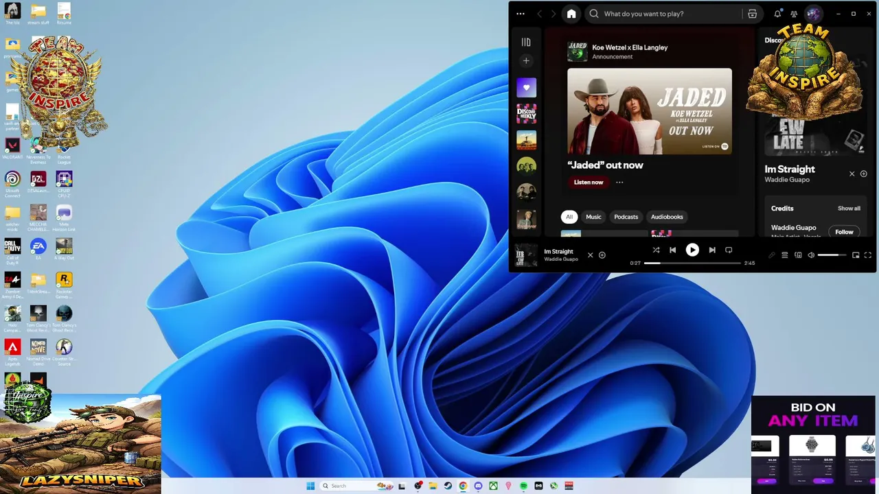This screenshot has height=494, width=879.
Task: Add Im Straight to library from the side panel
Action: click(864, 174)
